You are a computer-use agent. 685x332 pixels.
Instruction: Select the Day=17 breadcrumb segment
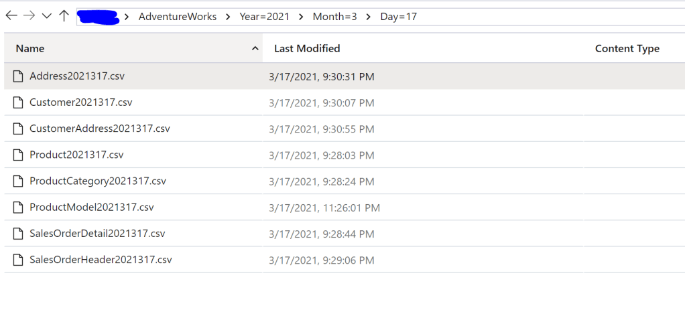pyautogui.click(x=398, y=16)
